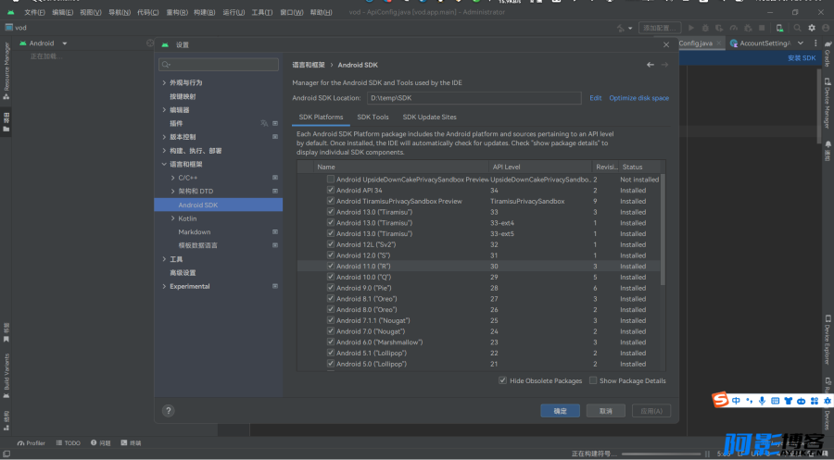Open the Profiler tool window
Screen dimensions: 834x460
[x=32, y=443]
